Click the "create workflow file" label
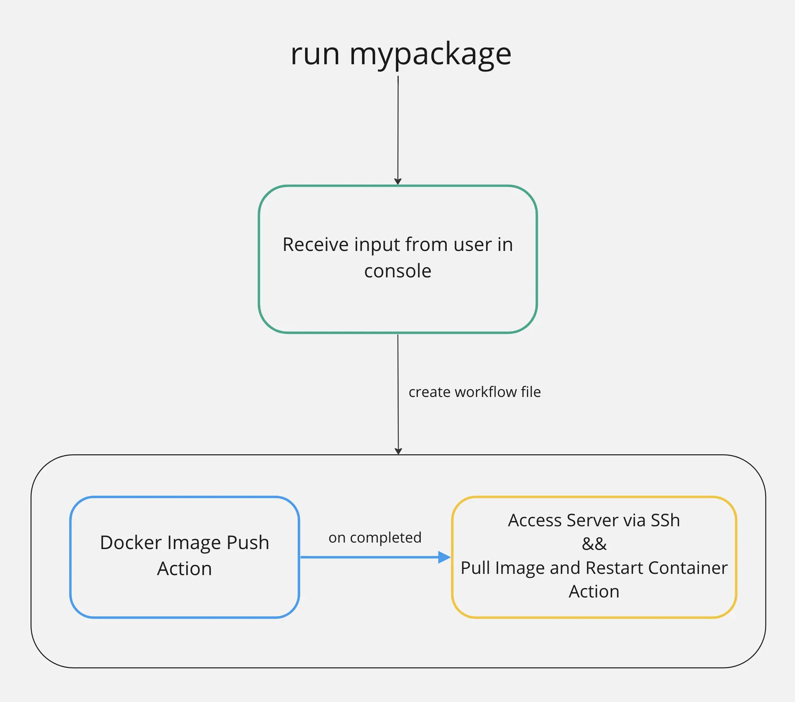The width and height of the screenshot is (795, 702). tap(474, 392)
